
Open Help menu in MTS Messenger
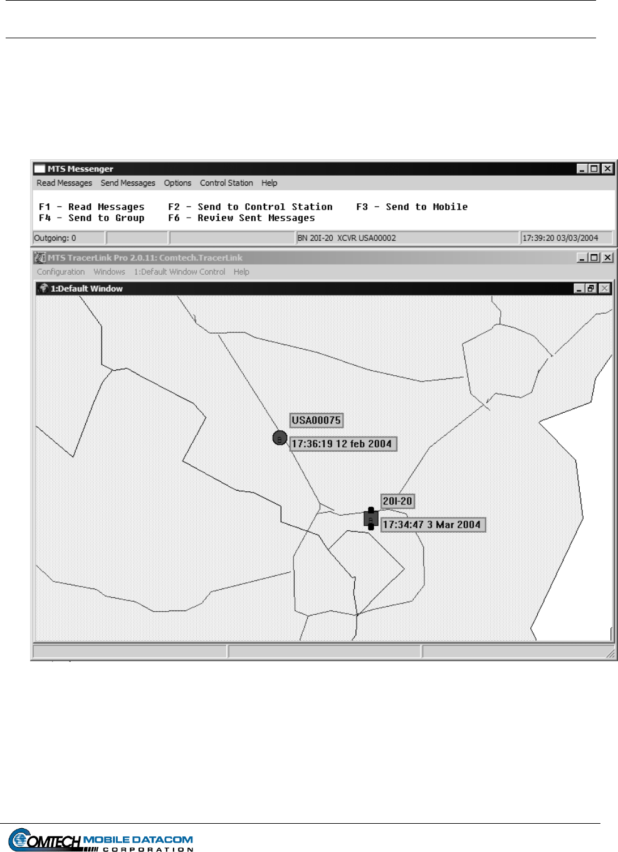270,183
